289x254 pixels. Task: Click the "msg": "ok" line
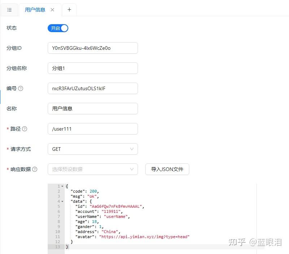(x=85, y=196)
